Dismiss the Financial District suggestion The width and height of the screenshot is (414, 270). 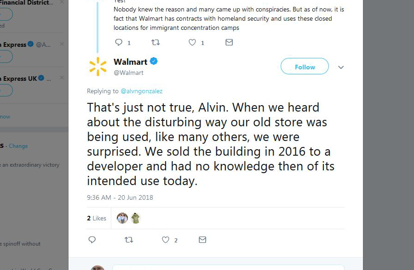(62, 2)
